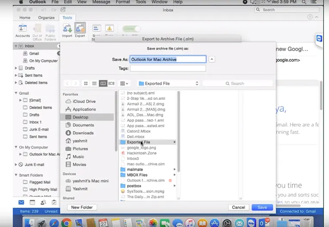
Task: Select Caton2.Mbox file in list
Action: 148,131
